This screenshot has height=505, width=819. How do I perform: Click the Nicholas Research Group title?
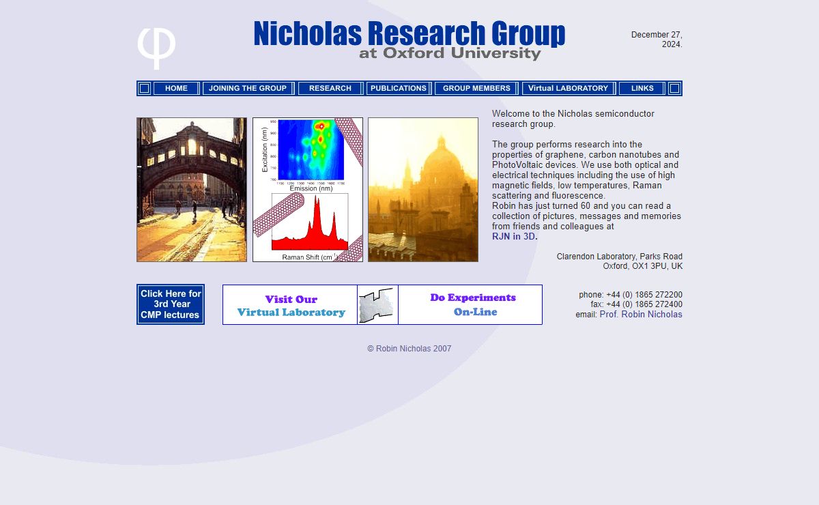[409, 33]
